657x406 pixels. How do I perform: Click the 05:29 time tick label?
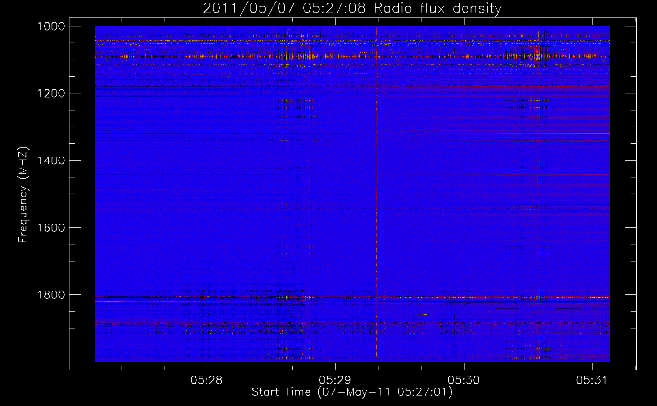point(335,380)
